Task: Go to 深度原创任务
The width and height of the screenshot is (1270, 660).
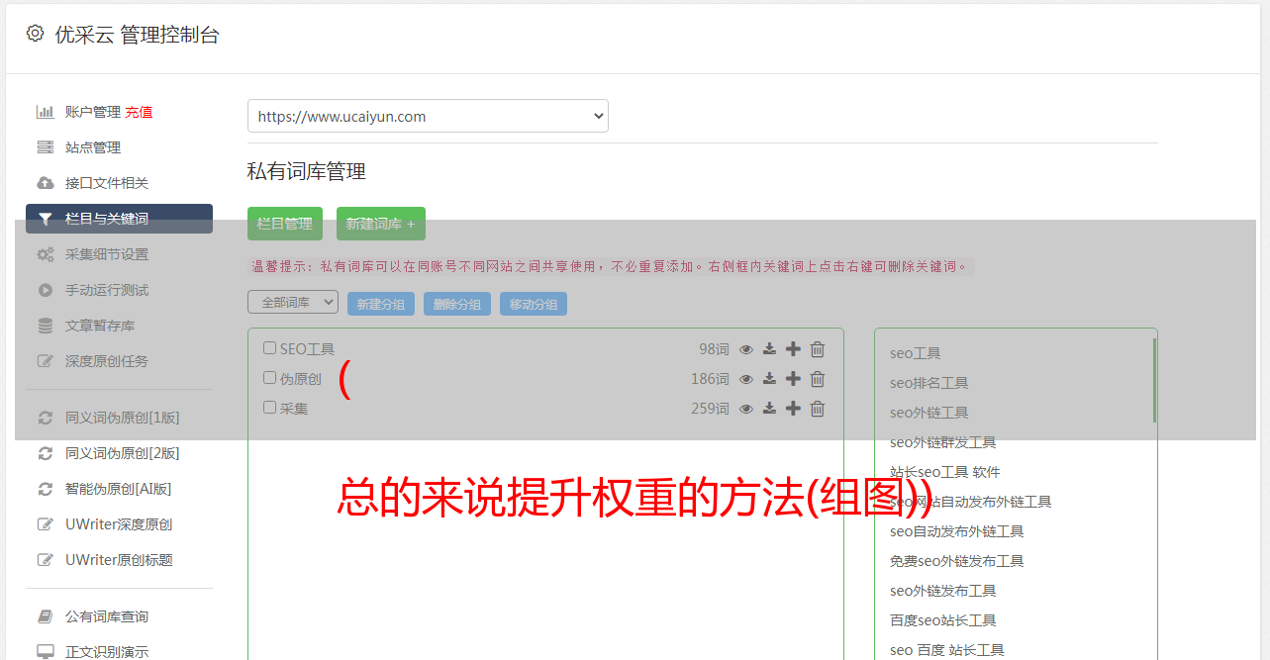Action: [107, 361]
